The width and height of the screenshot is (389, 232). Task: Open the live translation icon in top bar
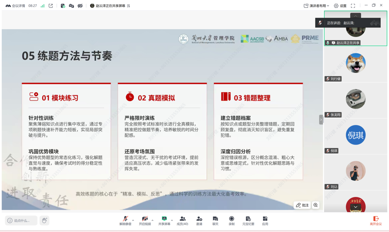(x=72, y=6)
